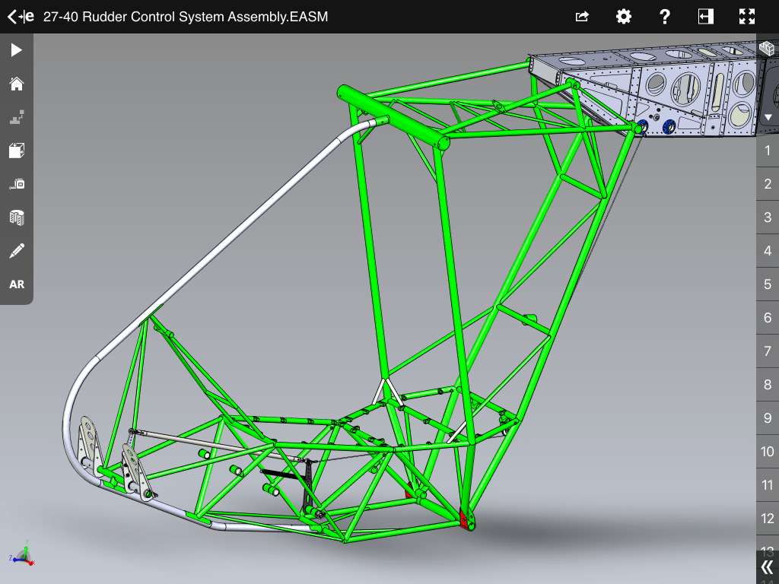Select view 1 in the right panel
Screen dimensions: 779x584
[x=768, y=151]
